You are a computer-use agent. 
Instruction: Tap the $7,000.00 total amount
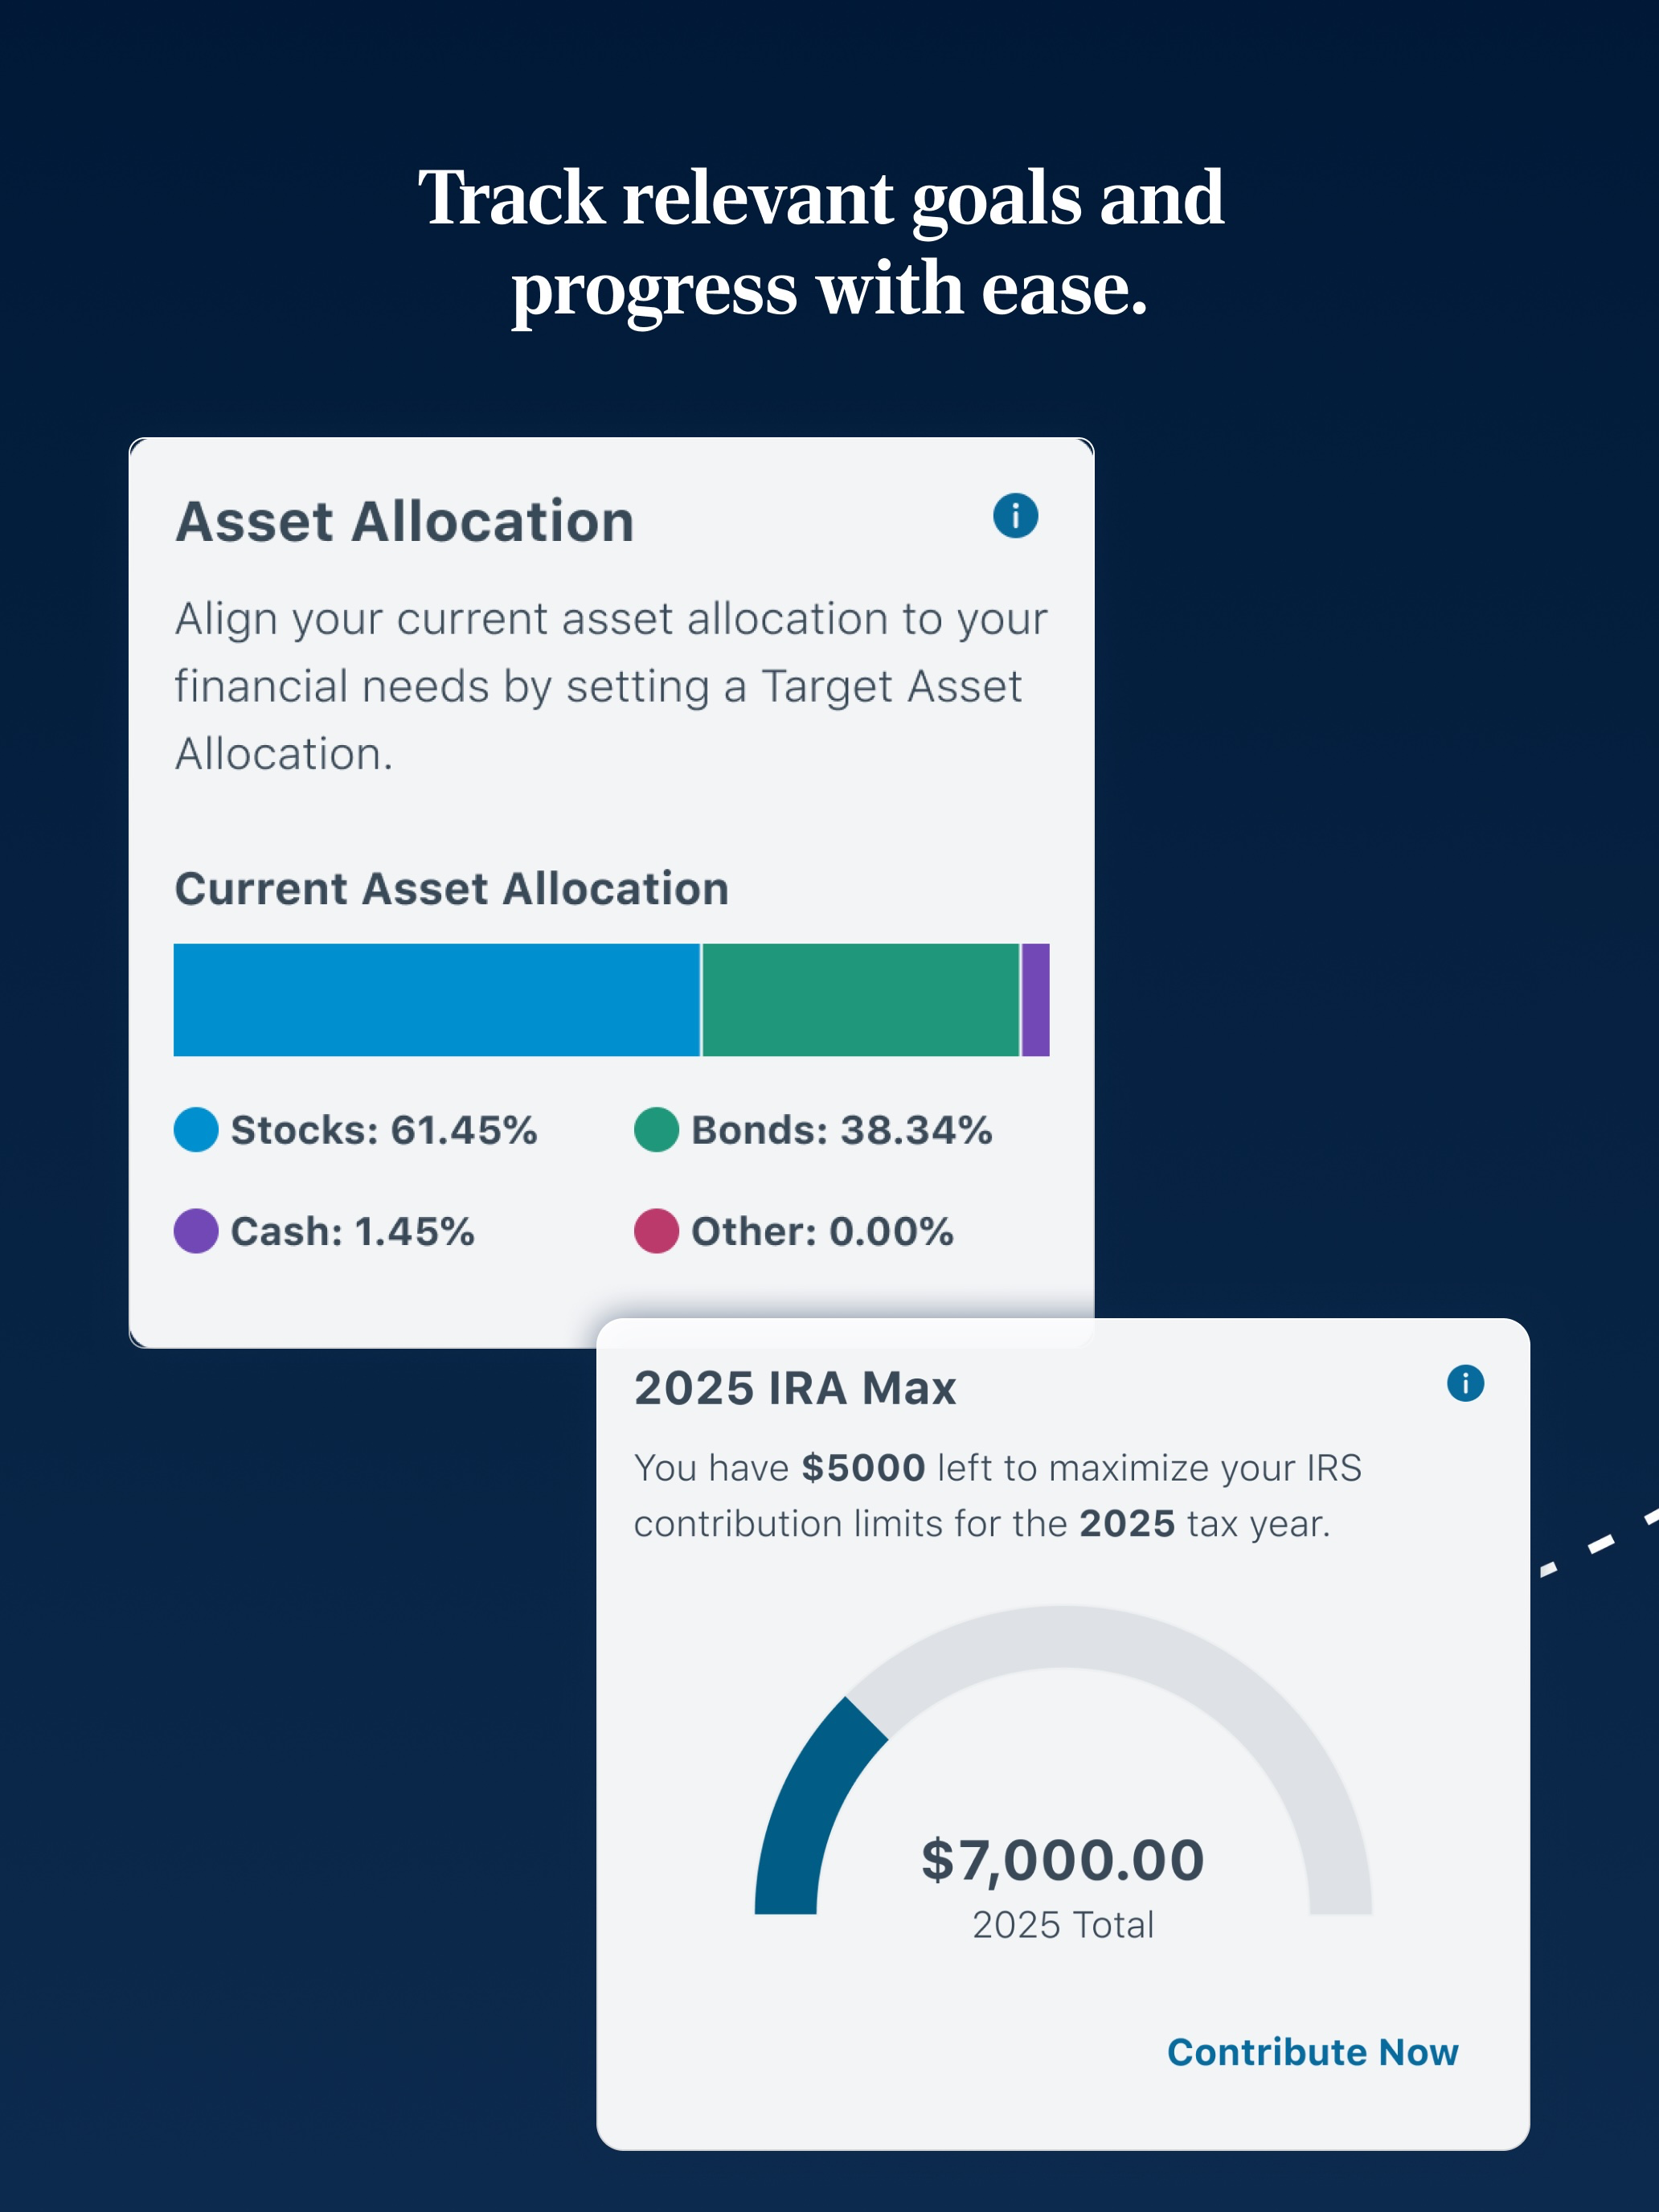pyautogui.click(x=1063, y=1860)
